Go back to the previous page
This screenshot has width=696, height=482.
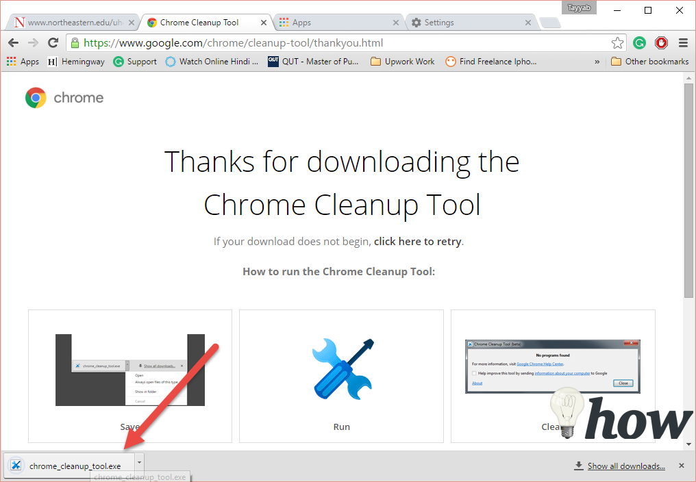(x=13, y=42)
